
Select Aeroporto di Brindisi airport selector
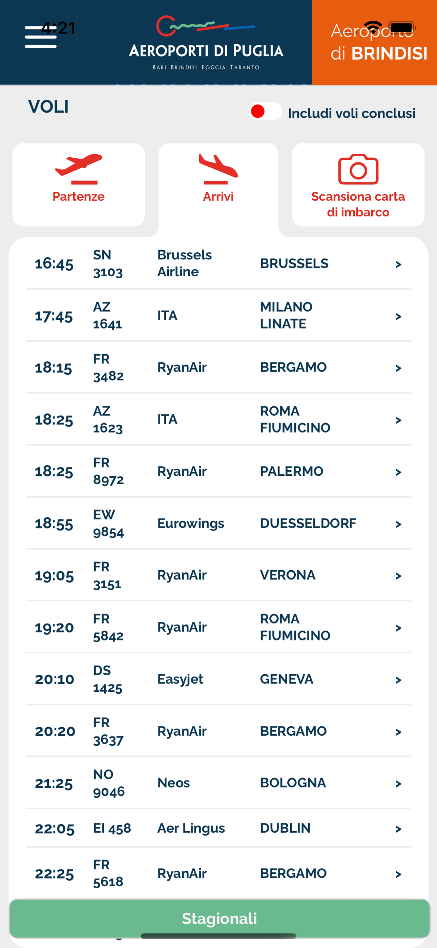tap(374, 43)
